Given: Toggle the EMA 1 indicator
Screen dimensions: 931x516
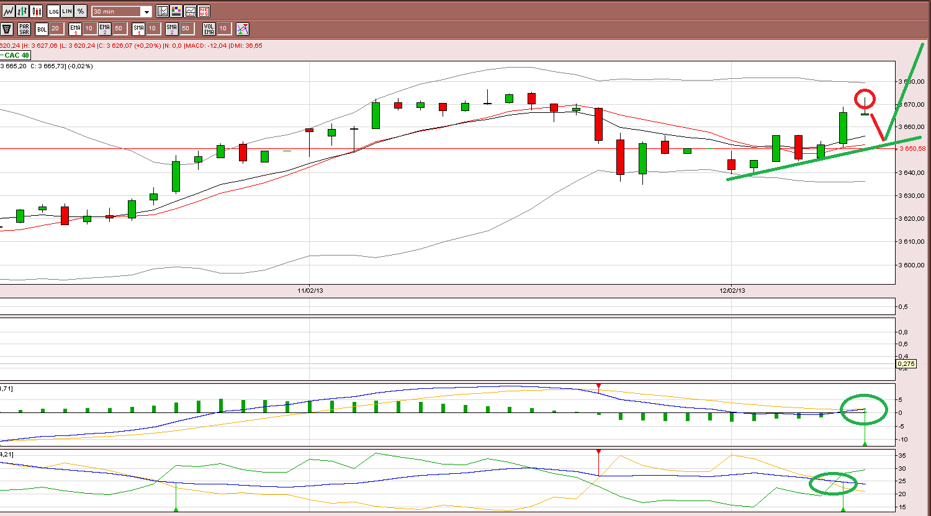Looking at the screenshot, I should click(75, 29).
